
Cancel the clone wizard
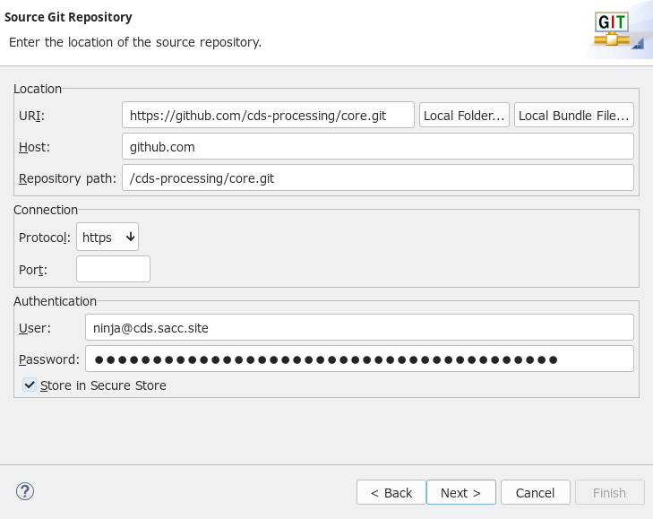(x=536, y=492)
